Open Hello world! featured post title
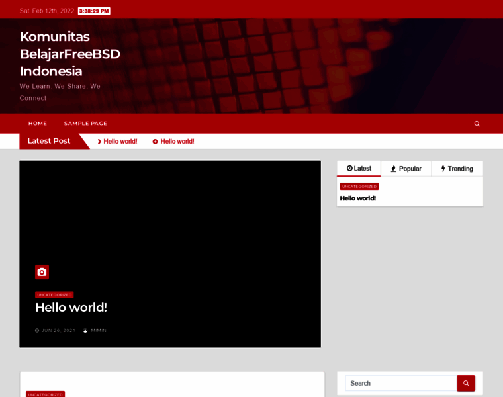This screenshot has width=503, height=397. tap(71, 307)
